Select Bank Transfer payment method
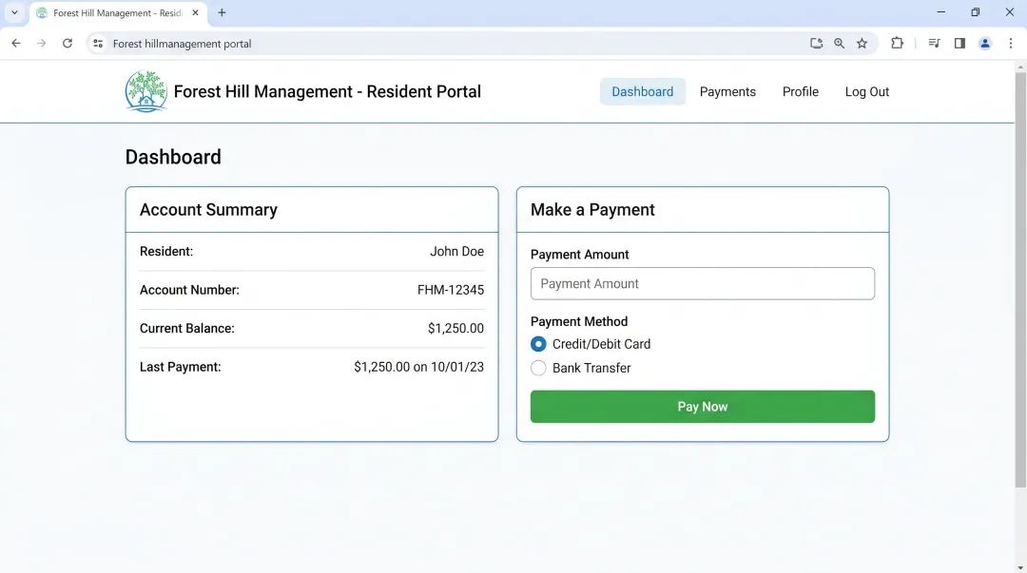This screenshot has height=573, width=1027. (x=538, y=368)
